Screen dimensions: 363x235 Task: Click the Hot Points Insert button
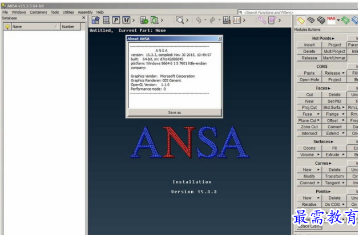(x=309, y=45)
